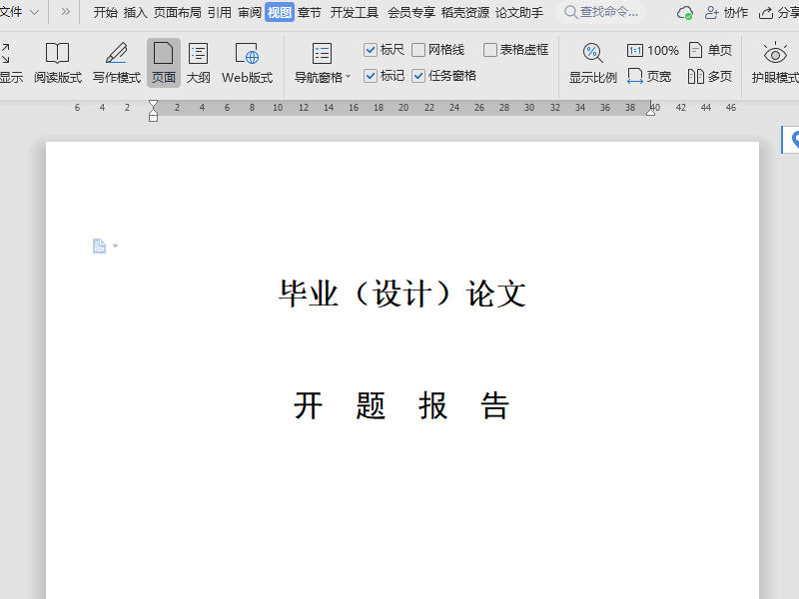Check the 表格虚框 table gridlines option

pos(491,49)
